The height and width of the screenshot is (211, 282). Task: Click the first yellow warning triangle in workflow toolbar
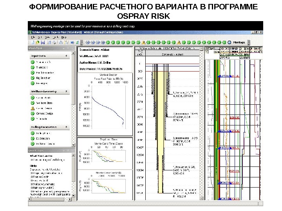143,43
